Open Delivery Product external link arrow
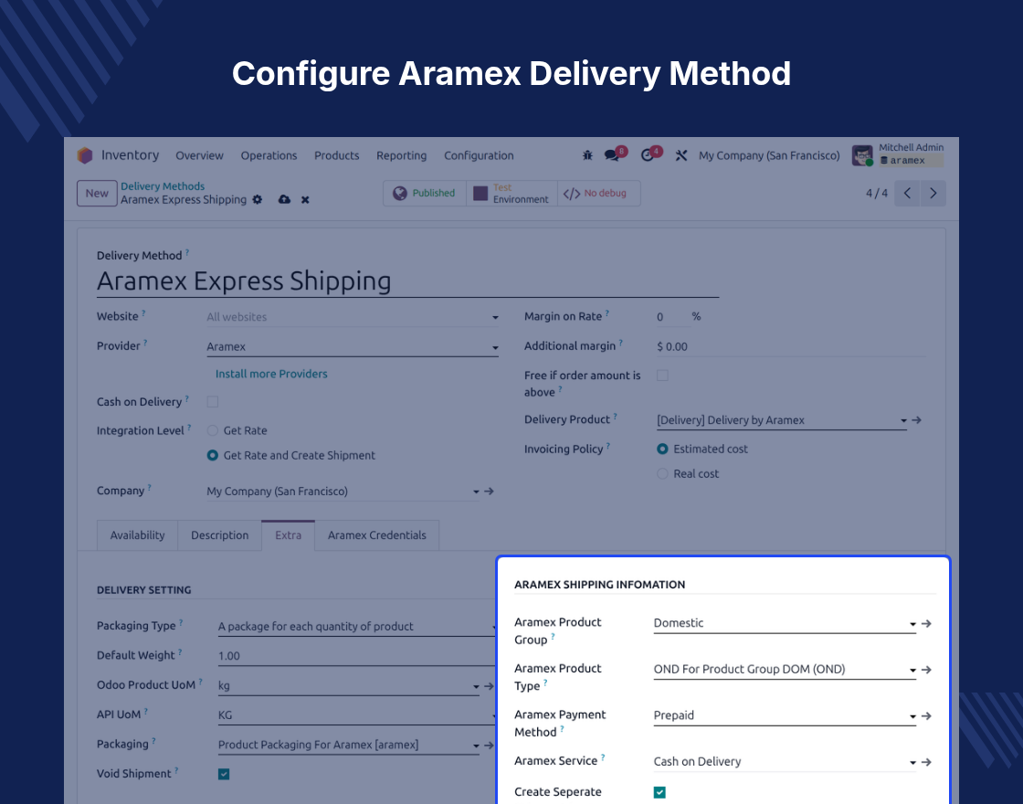 [x=917, y=420]
